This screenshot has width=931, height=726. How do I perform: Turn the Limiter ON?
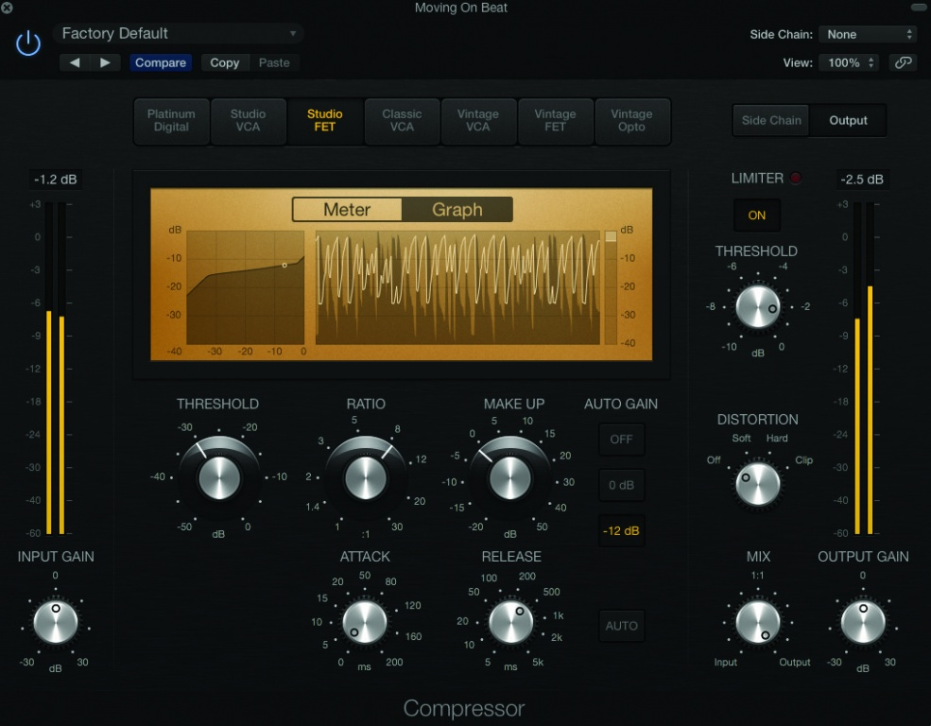tap(756, 216)
